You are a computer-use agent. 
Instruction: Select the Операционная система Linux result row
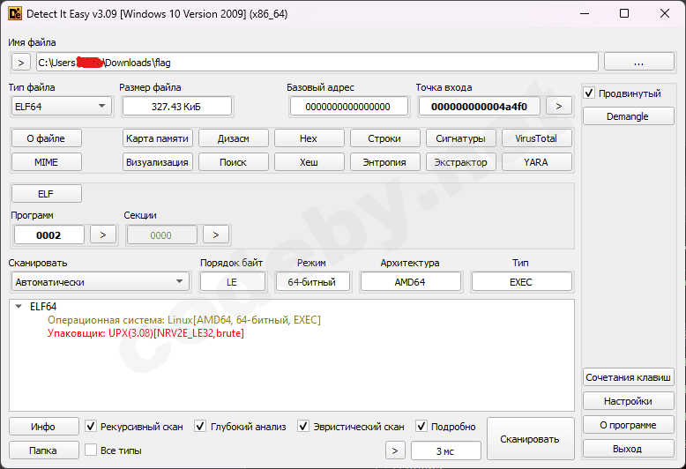[x=184, y=320]
